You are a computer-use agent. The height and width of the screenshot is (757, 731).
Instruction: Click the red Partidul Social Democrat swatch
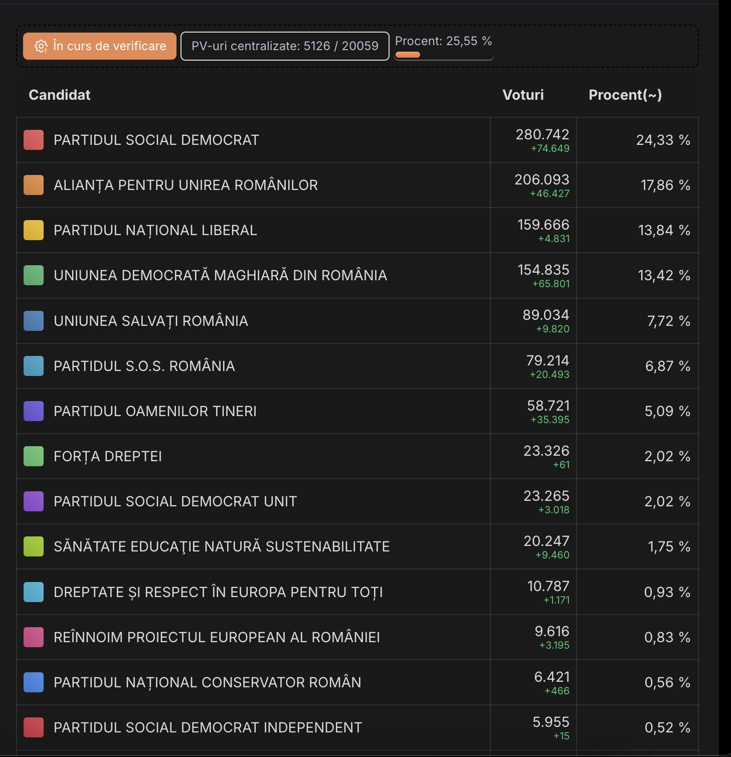[x=34, y=140]
